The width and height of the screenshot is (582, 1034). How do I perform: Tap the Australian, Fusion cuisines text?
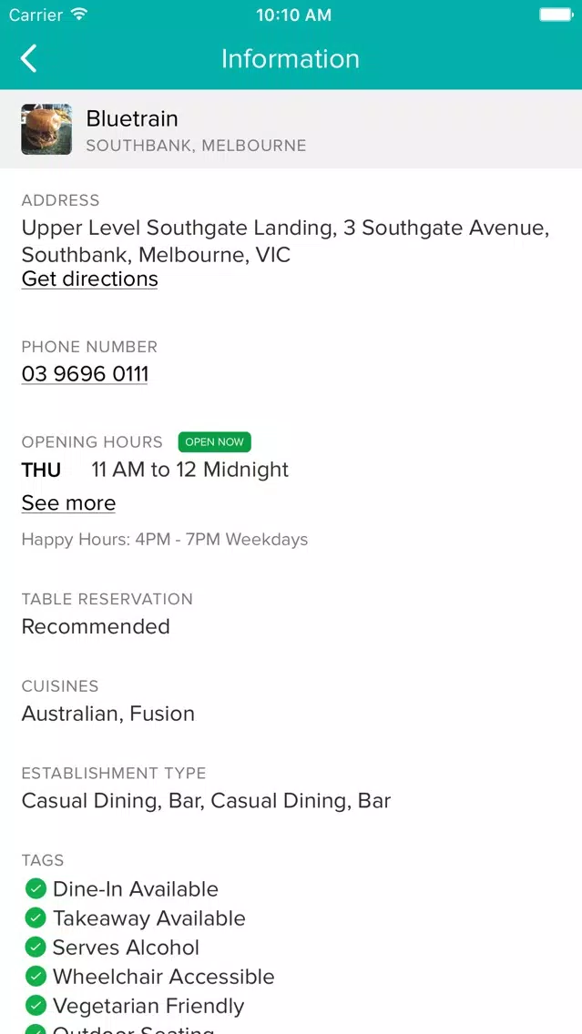tap(108, 714)
